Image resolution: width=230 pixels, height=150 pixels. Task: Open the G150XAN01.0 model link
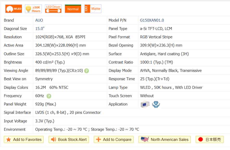pyautogui.click(x=152, y=20)
